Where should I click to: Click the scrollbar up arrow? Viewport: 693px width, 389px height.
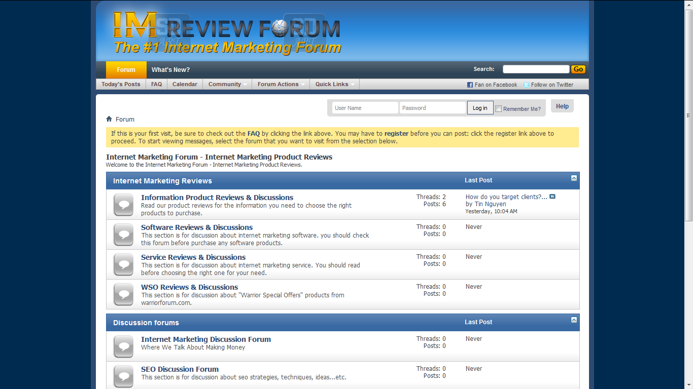(x=688, y=5)
